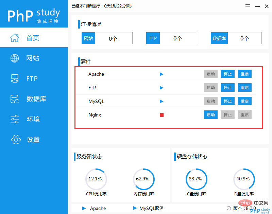Open the hamburger menu
Screen dimensions: 272x214
coord(248,6)
